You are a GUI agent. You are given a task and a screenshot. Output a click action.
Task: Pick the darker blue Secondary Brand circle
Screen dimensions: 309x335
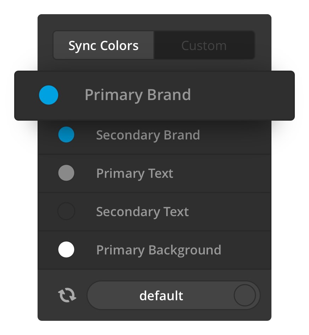[x=66, y=134]
